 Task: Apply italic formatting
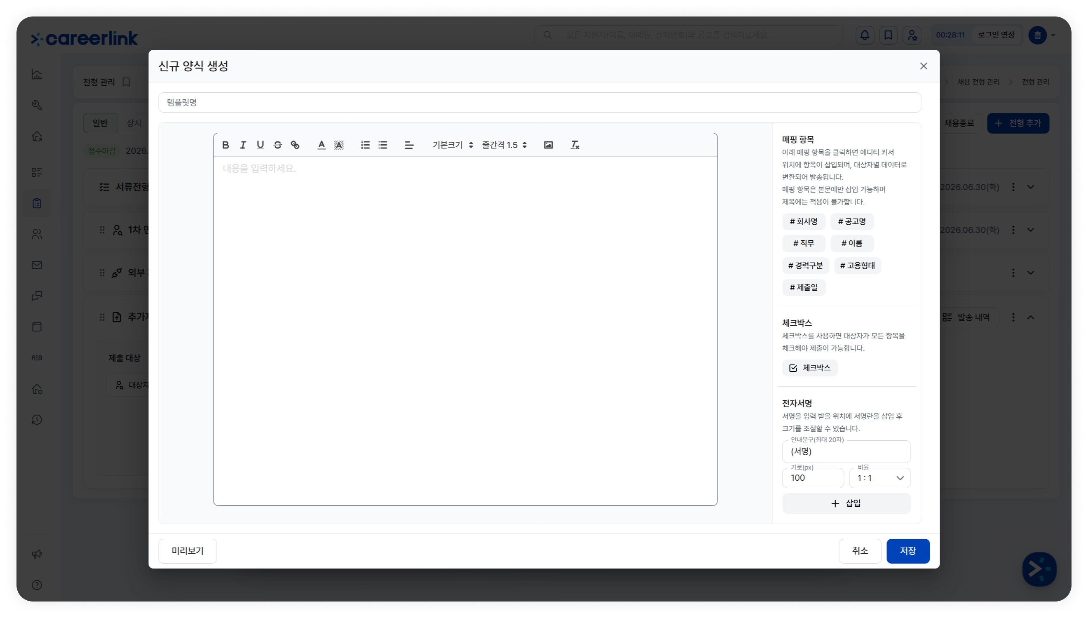[243, 145]
